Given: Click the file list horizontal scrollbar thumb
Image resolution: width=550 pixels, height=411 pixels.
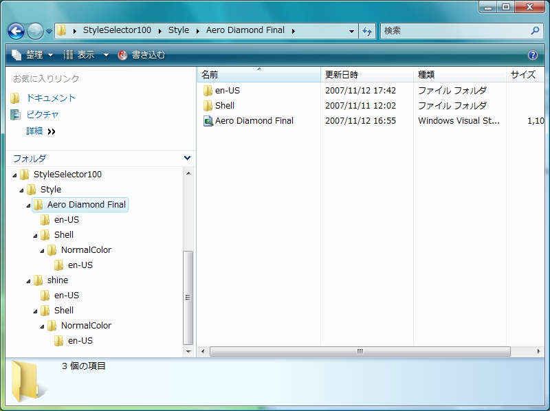Looking at the screenshot, I should (360, 351).
